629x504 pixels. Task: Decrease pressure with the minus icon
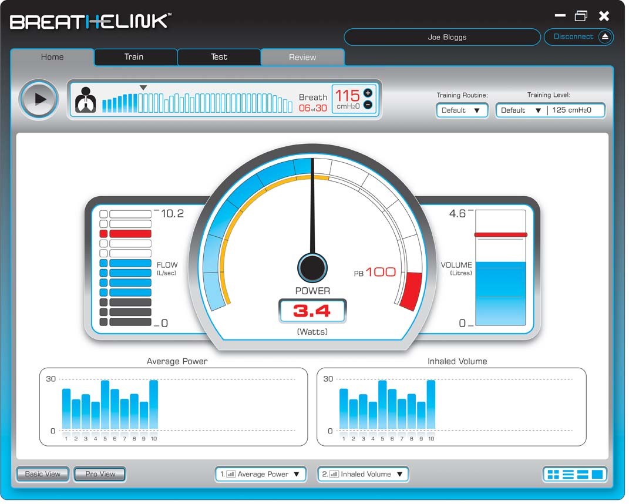pyautogui.click(x=368, y=105)
